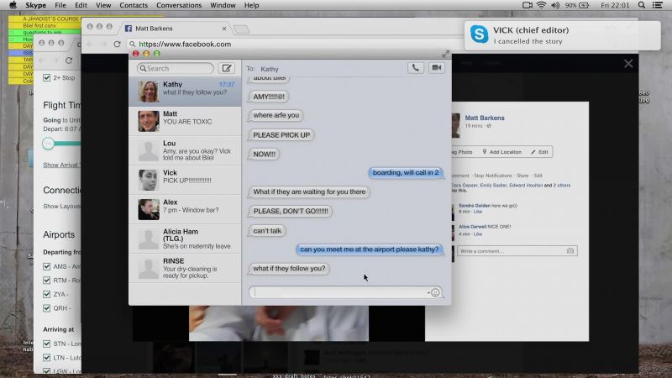Open the conversation with Vick
This screenshot has width=672, height=378.
[x=185, y=180]
